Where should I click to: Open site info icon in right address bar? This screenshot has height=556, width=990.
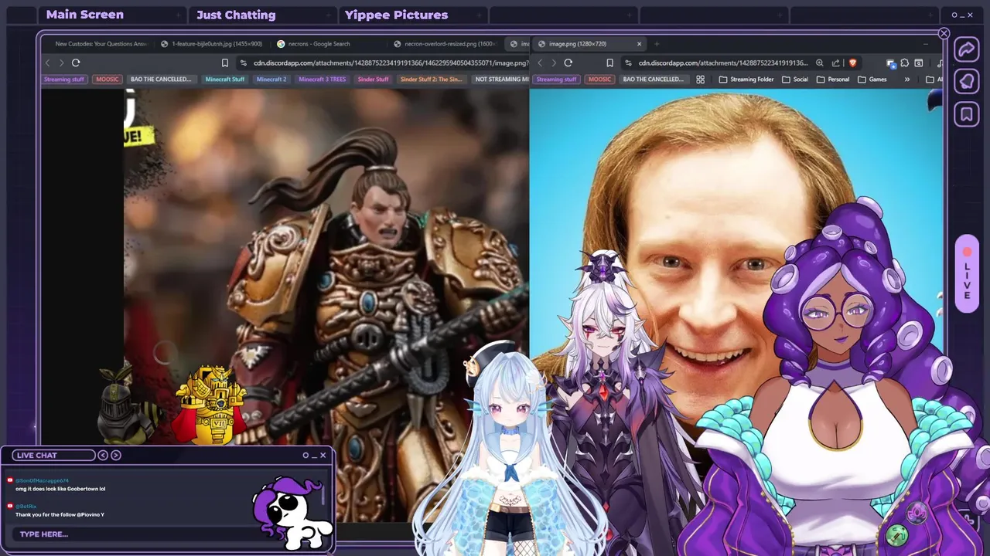[628, 63]
